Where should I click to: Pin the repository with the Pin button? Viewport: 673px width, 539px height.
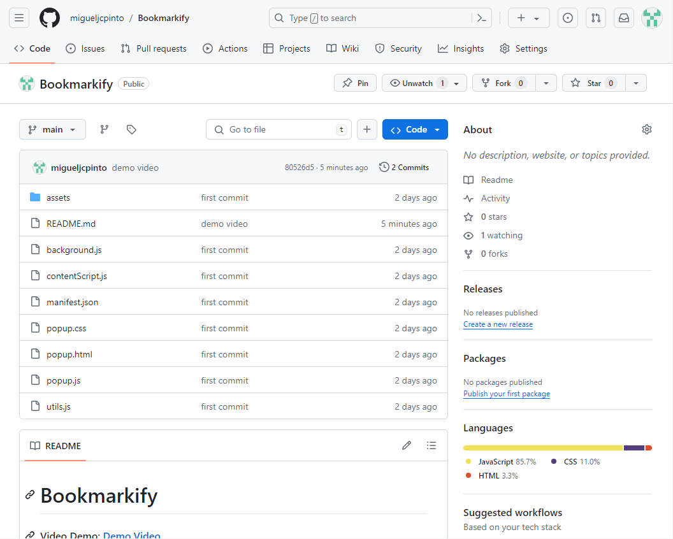(x=356, y=83)
